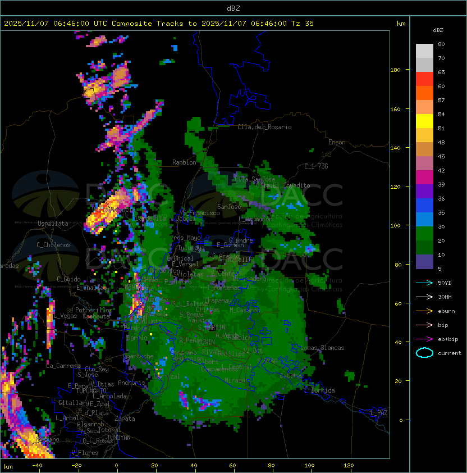The image size is (467, 473).
Task: Click the 60 tick on the vertical km axis
Action: 398,303
